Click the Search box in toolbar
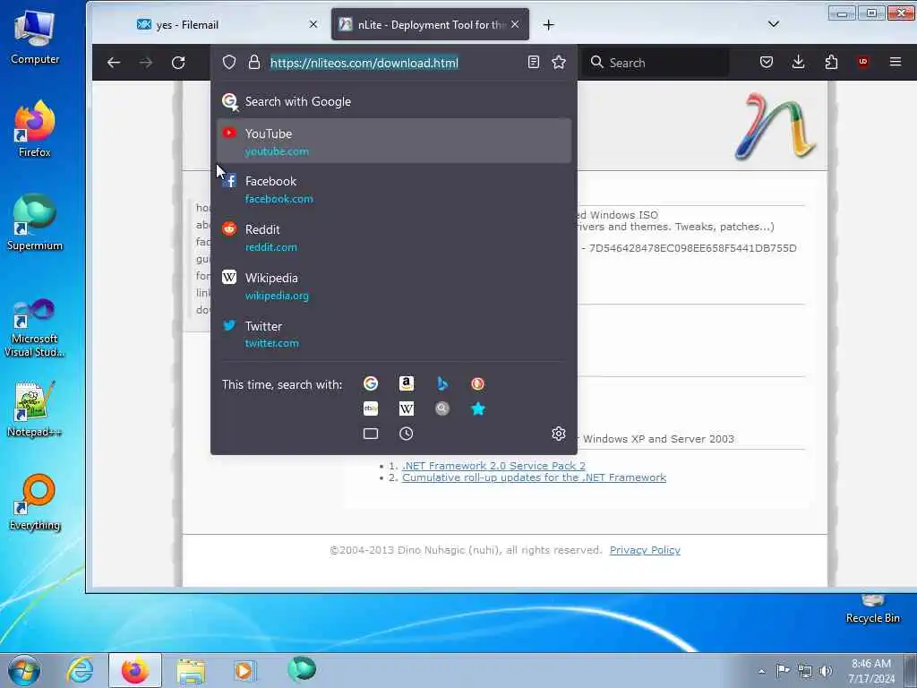The height and width of the screenshot is (688, 917). pos(655,63)
